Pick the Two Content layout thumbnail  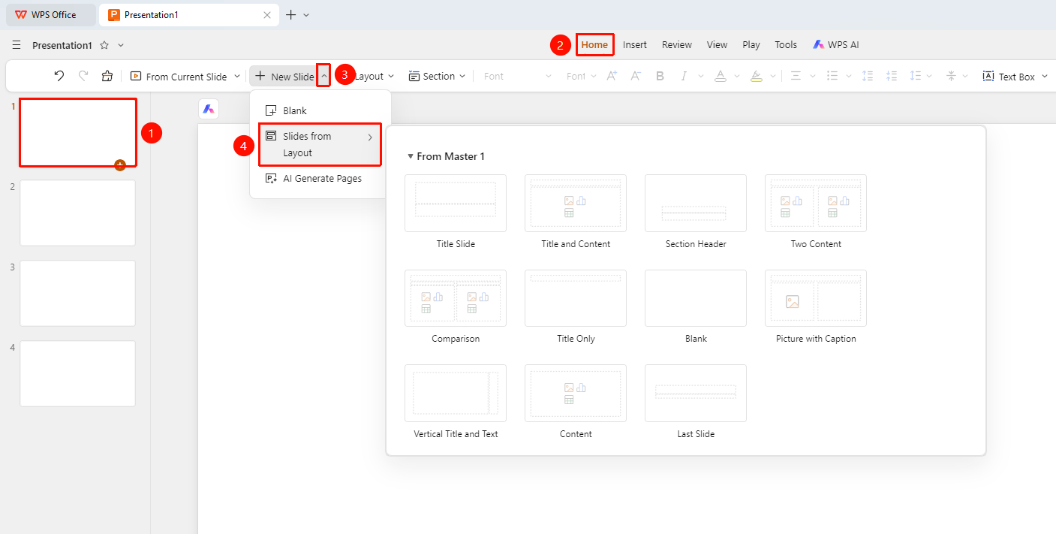(816, 203)
